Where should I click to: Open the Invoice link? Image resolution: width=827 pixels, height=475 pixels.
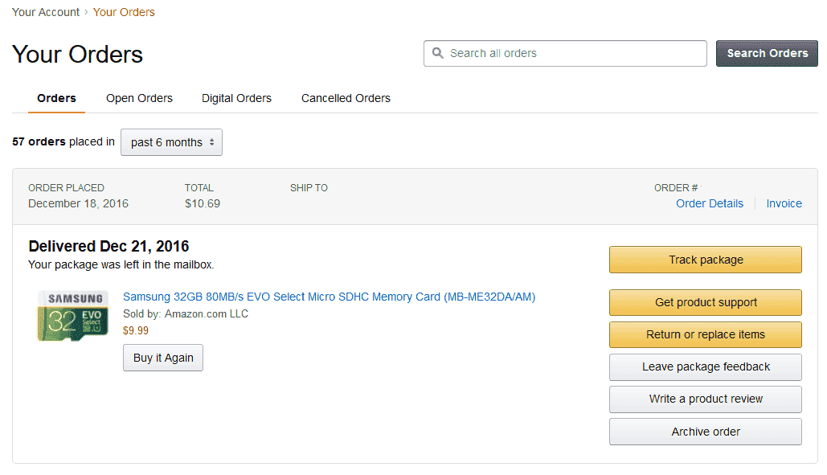[784, 203]
